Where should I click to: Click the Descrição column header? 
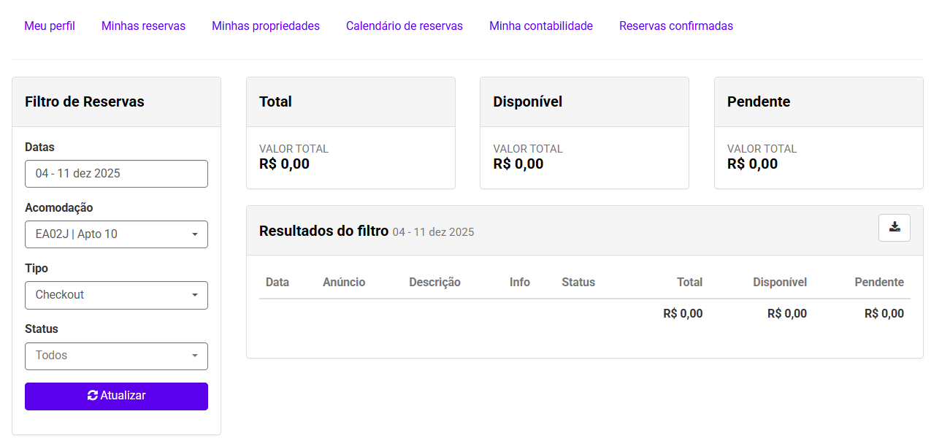(434, 283)
